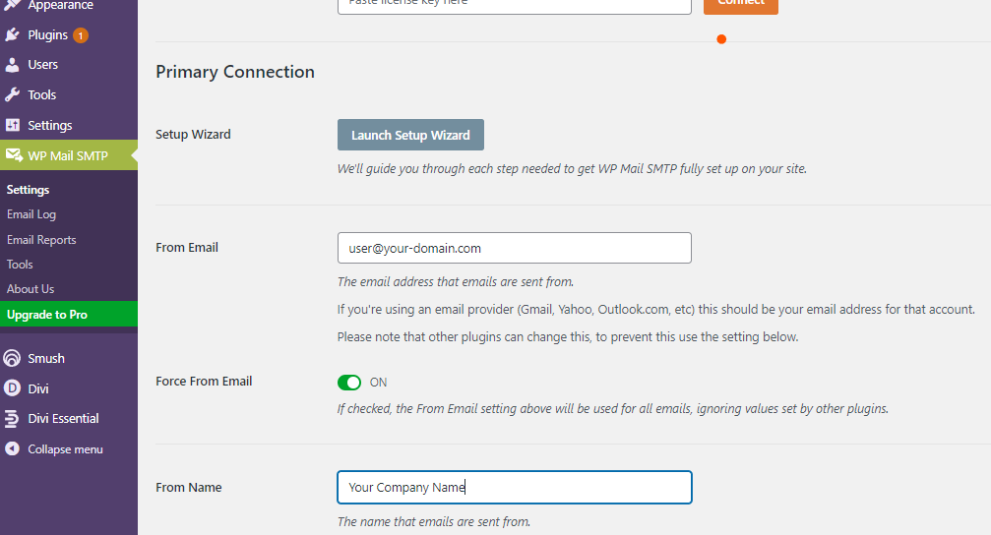Viewport: 991px width, 535px height.
Task: Click the From Name text field
Action: click(x=515, y=487)
